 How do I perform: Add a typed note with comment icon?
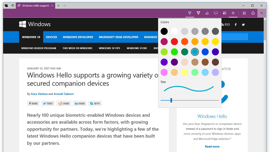coord(216,13)
